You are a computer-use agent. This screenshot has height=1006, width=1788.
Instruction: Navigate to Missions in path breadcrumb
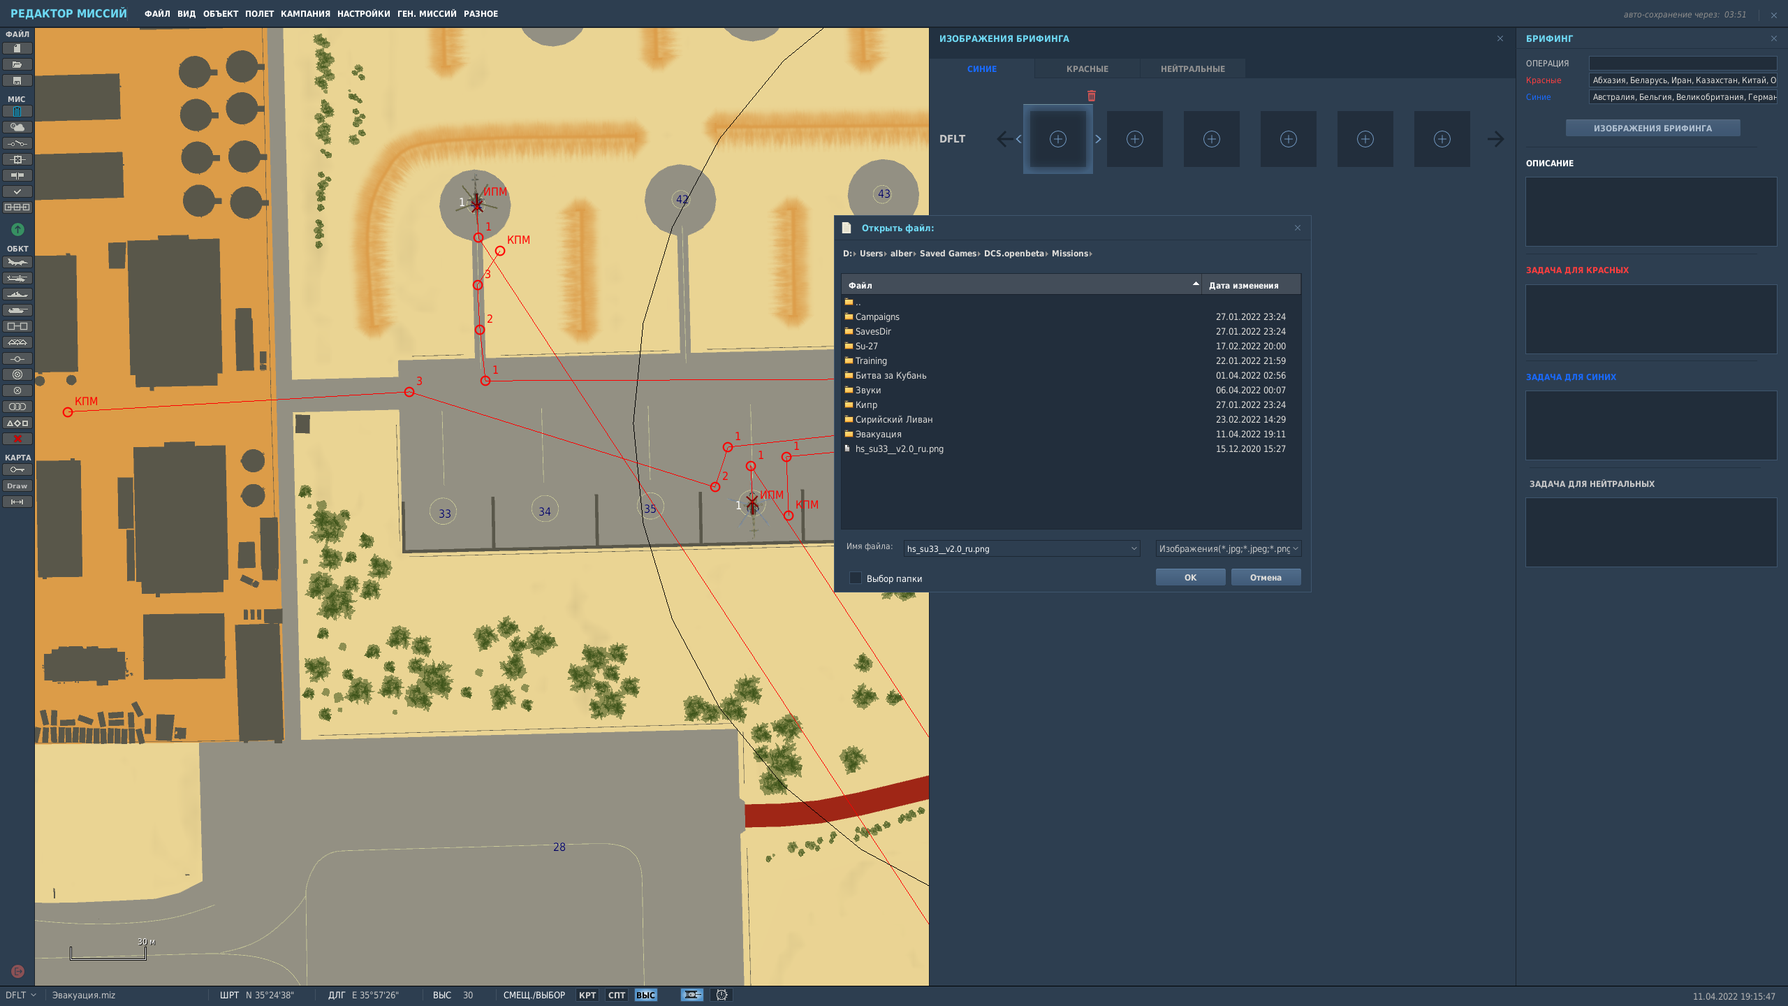click(1070, 254)
